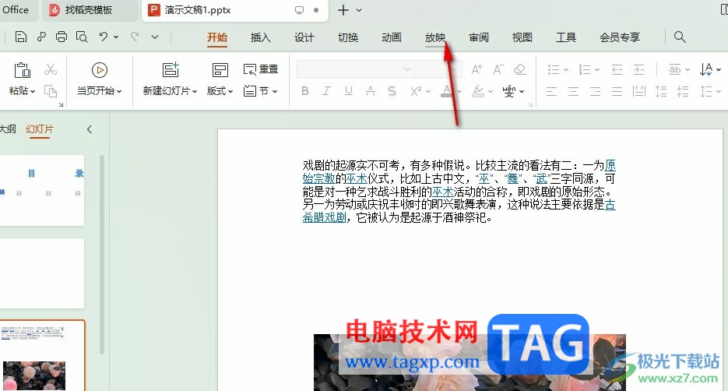This screenshot has width=728, height=391.
Task: Toggle align left
Action: pyautogui.click(x=551, y=91)
